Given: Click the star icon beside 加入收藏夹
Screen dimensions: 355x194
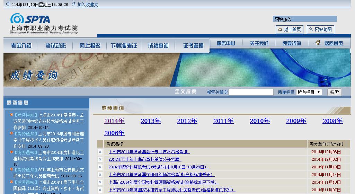Looking at the screenshot, I should tap(73, 4).
